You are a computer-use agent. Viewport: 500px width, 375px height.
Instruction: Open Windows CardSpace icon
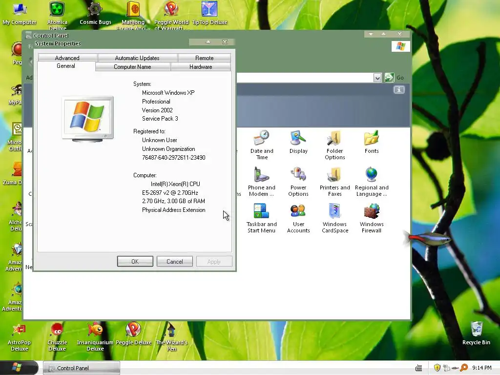point(335,218)
